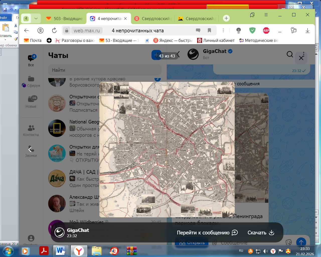Image resolution: width=321 pixels, height=257 pixels.
Task: Expand the tab list chevron dropdown
Action: pyautogui.click(x=36, y=18)
